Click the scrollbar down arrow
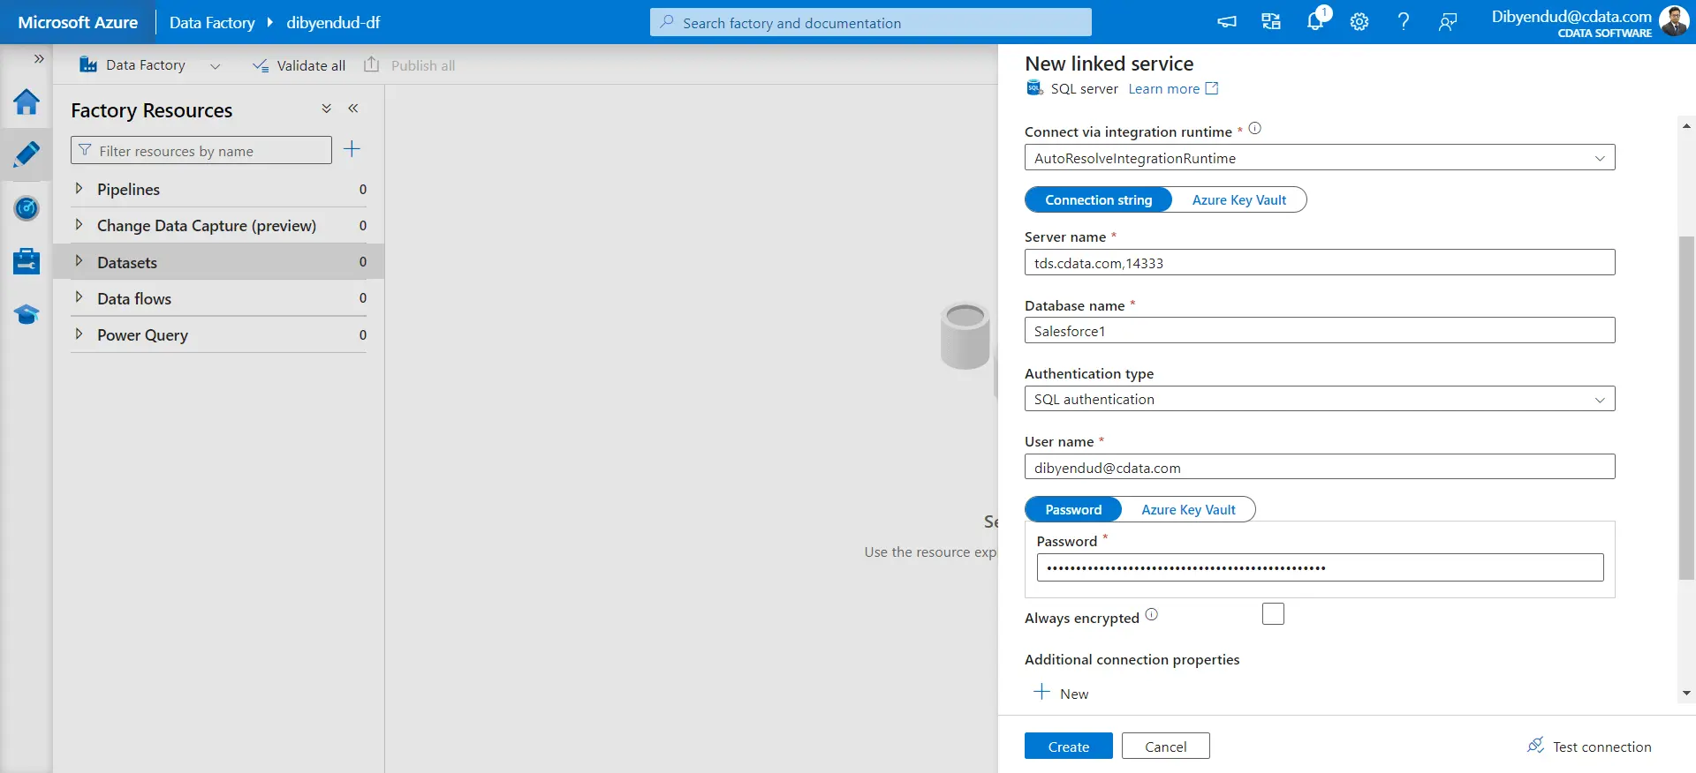This screenshot has width=1696, height=773. coord(1686,694)
